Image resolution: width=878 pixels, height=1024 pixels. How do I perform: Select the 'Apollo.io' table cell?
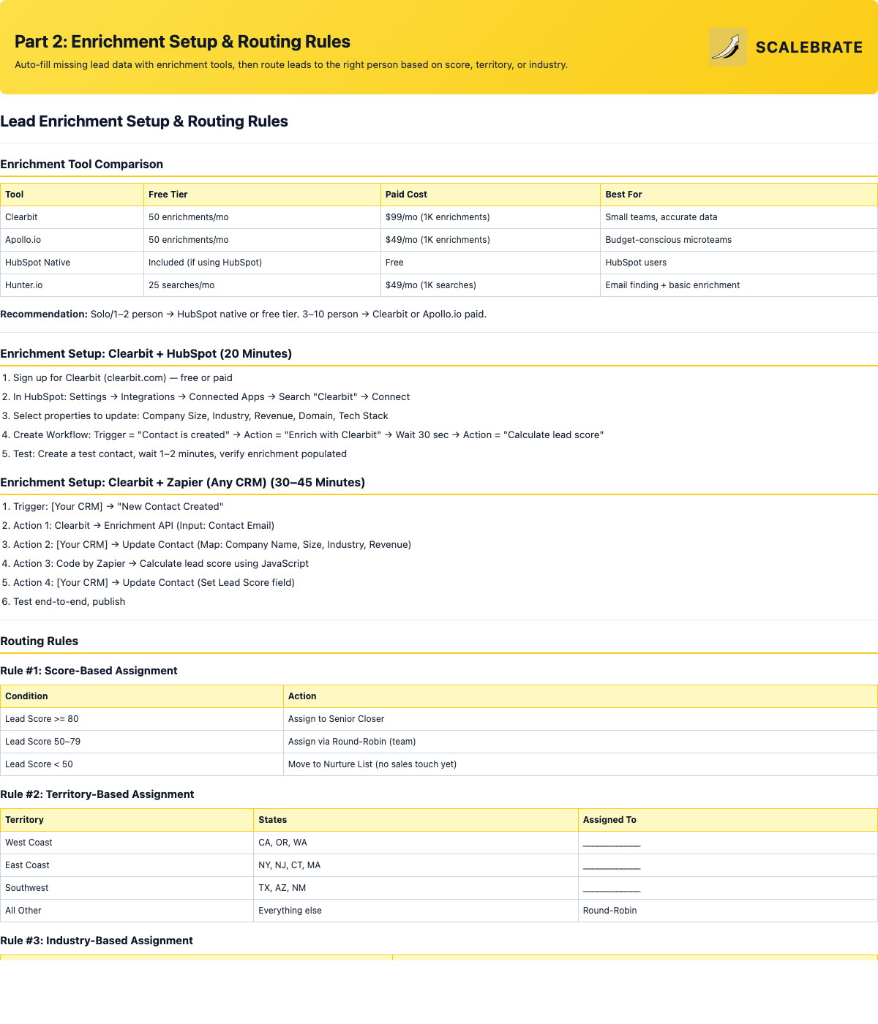tap(72, 240)
